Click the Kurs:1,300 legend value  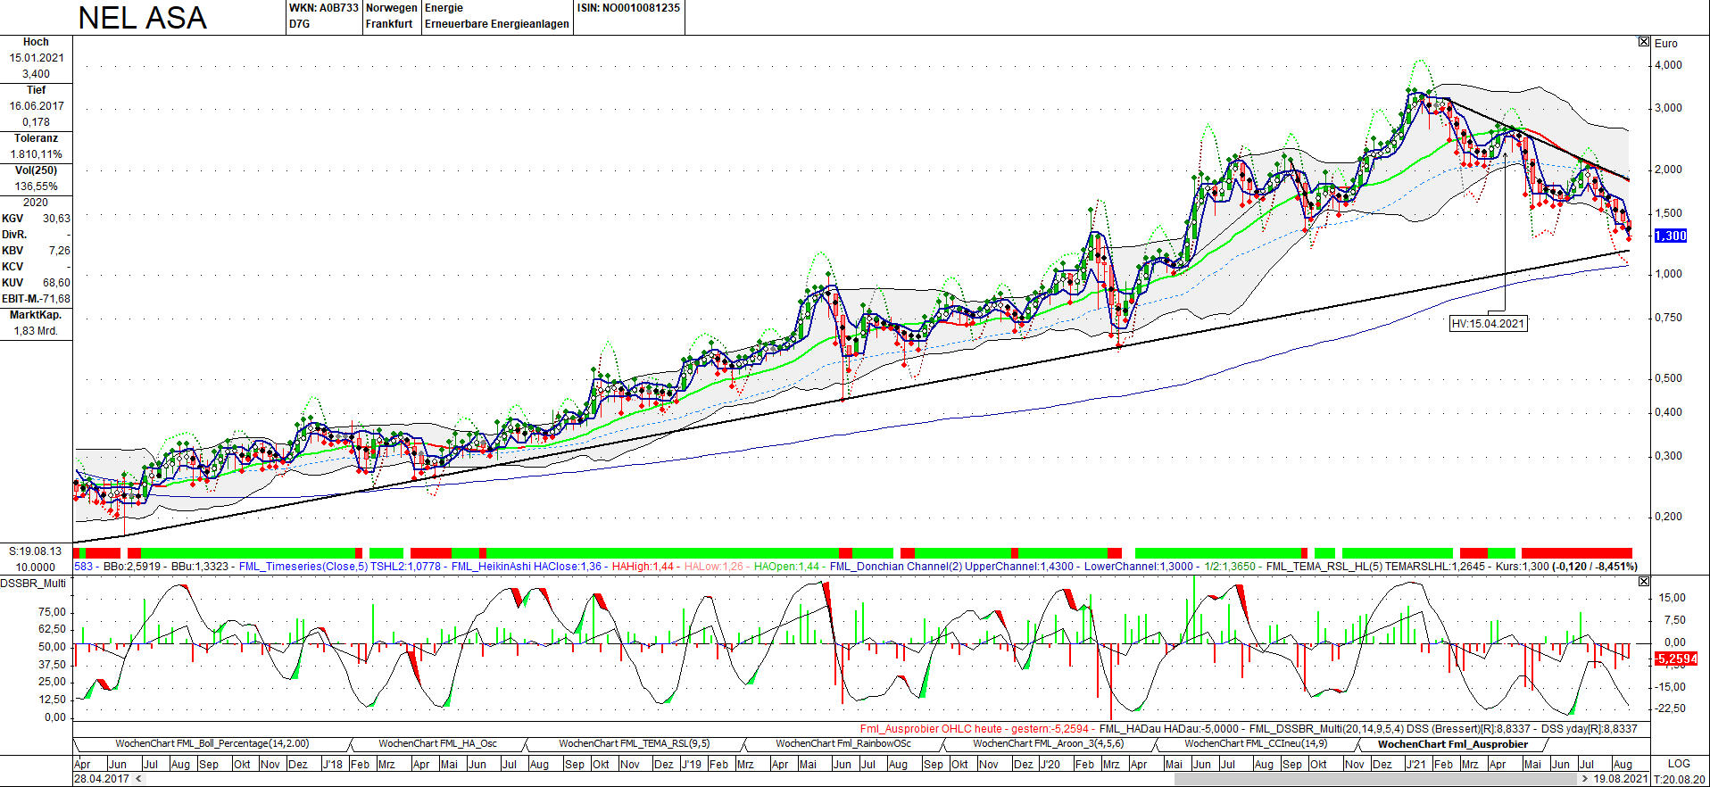point(1523,567)
